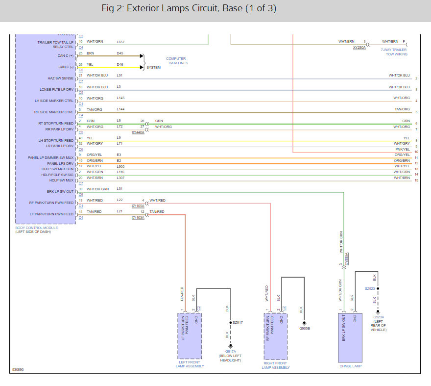Image resolution: width=431 pixels, height=386 pixels.
Task: Click the C5 link under RR PARK LP DRV
Action: pyautogui.click(x=81, y=132)
